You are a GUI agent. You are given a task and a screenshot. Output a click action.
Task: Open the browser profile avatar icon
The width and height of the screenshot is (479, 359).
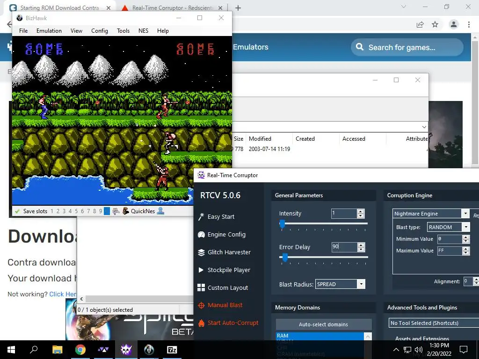(x=454, y=24)
